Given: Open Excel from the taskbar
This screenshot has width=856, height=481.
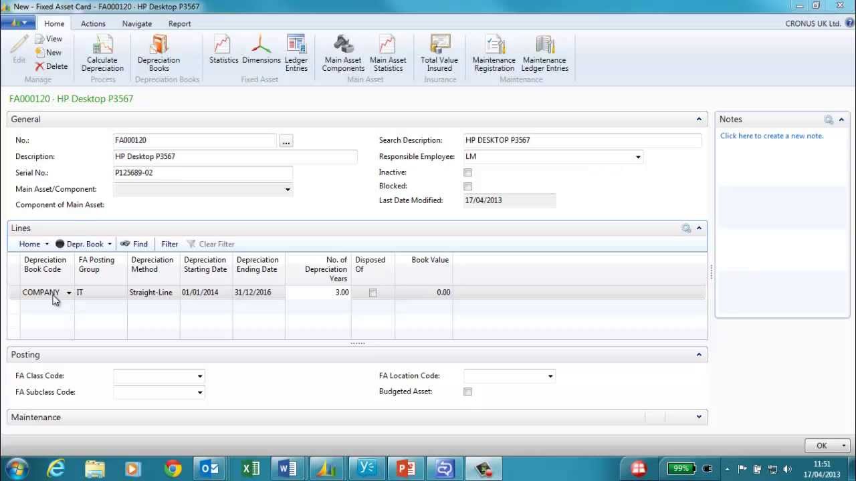Looking at the screenshot, I should [x=250, y=468].
